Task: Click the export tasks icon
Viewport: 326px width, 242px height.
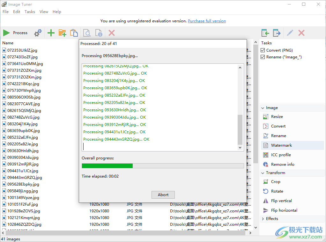Action: pos(277,33)
